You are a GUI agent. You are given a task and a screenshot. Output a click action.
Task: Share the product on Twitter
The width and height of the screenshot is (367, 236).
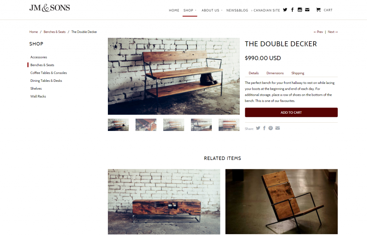(x=258, y=128)
